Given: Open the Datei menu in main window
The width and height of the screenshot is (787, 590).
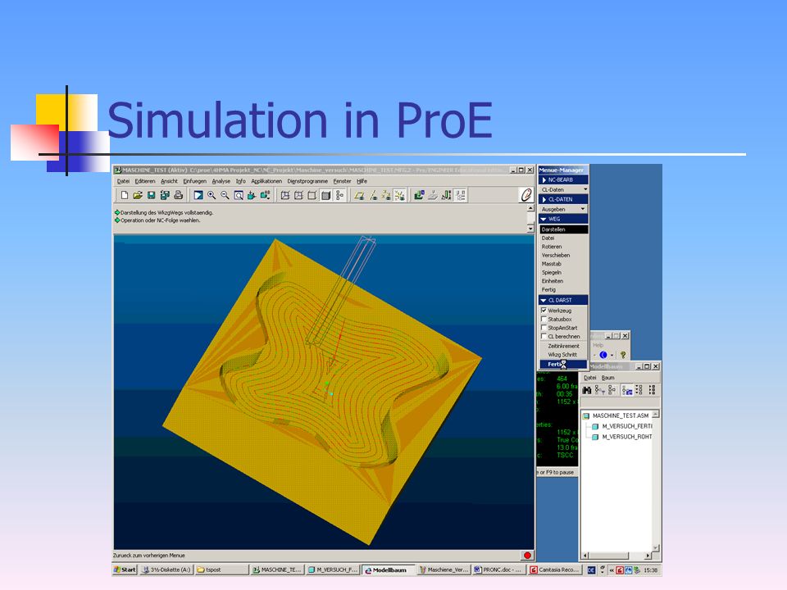Looking at the screenshot, I should tap(123, 181).
